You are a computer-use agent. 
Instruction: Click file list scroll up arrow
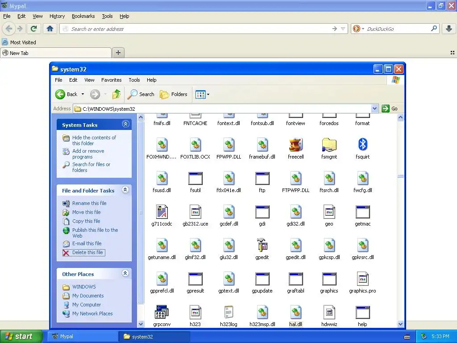coord(400,117)
